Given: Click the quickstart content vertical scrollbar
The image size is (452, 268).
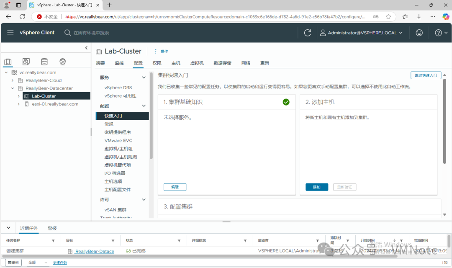Looking at the screenshot, I should click(444, 121).
